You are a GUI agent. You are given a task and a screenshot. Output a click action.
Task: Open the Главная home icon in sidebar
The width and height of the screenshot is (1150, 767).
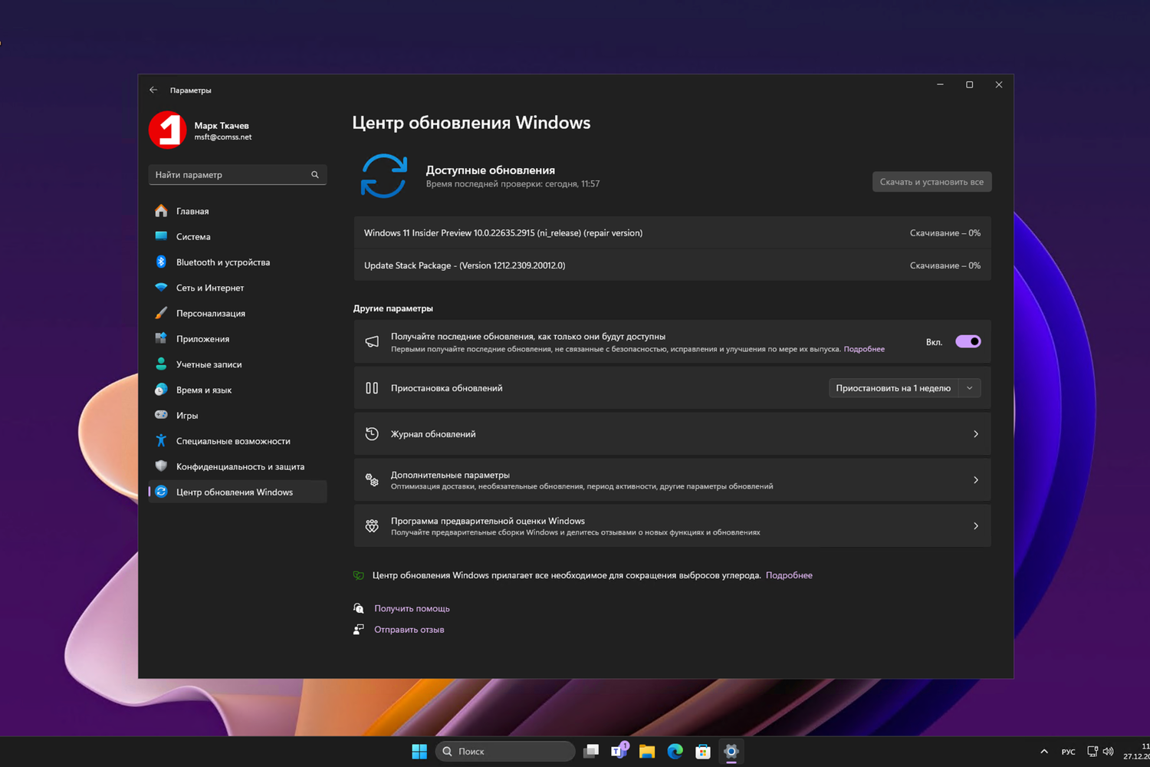coord(161,211)
